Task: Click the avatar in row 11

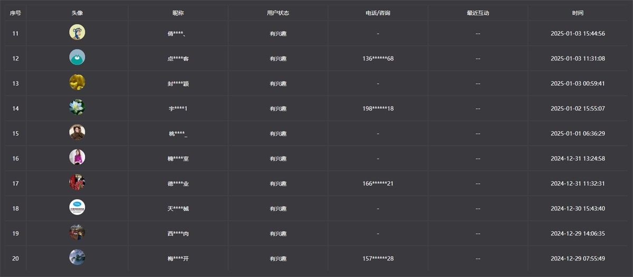Action: [x=77, y=33]
